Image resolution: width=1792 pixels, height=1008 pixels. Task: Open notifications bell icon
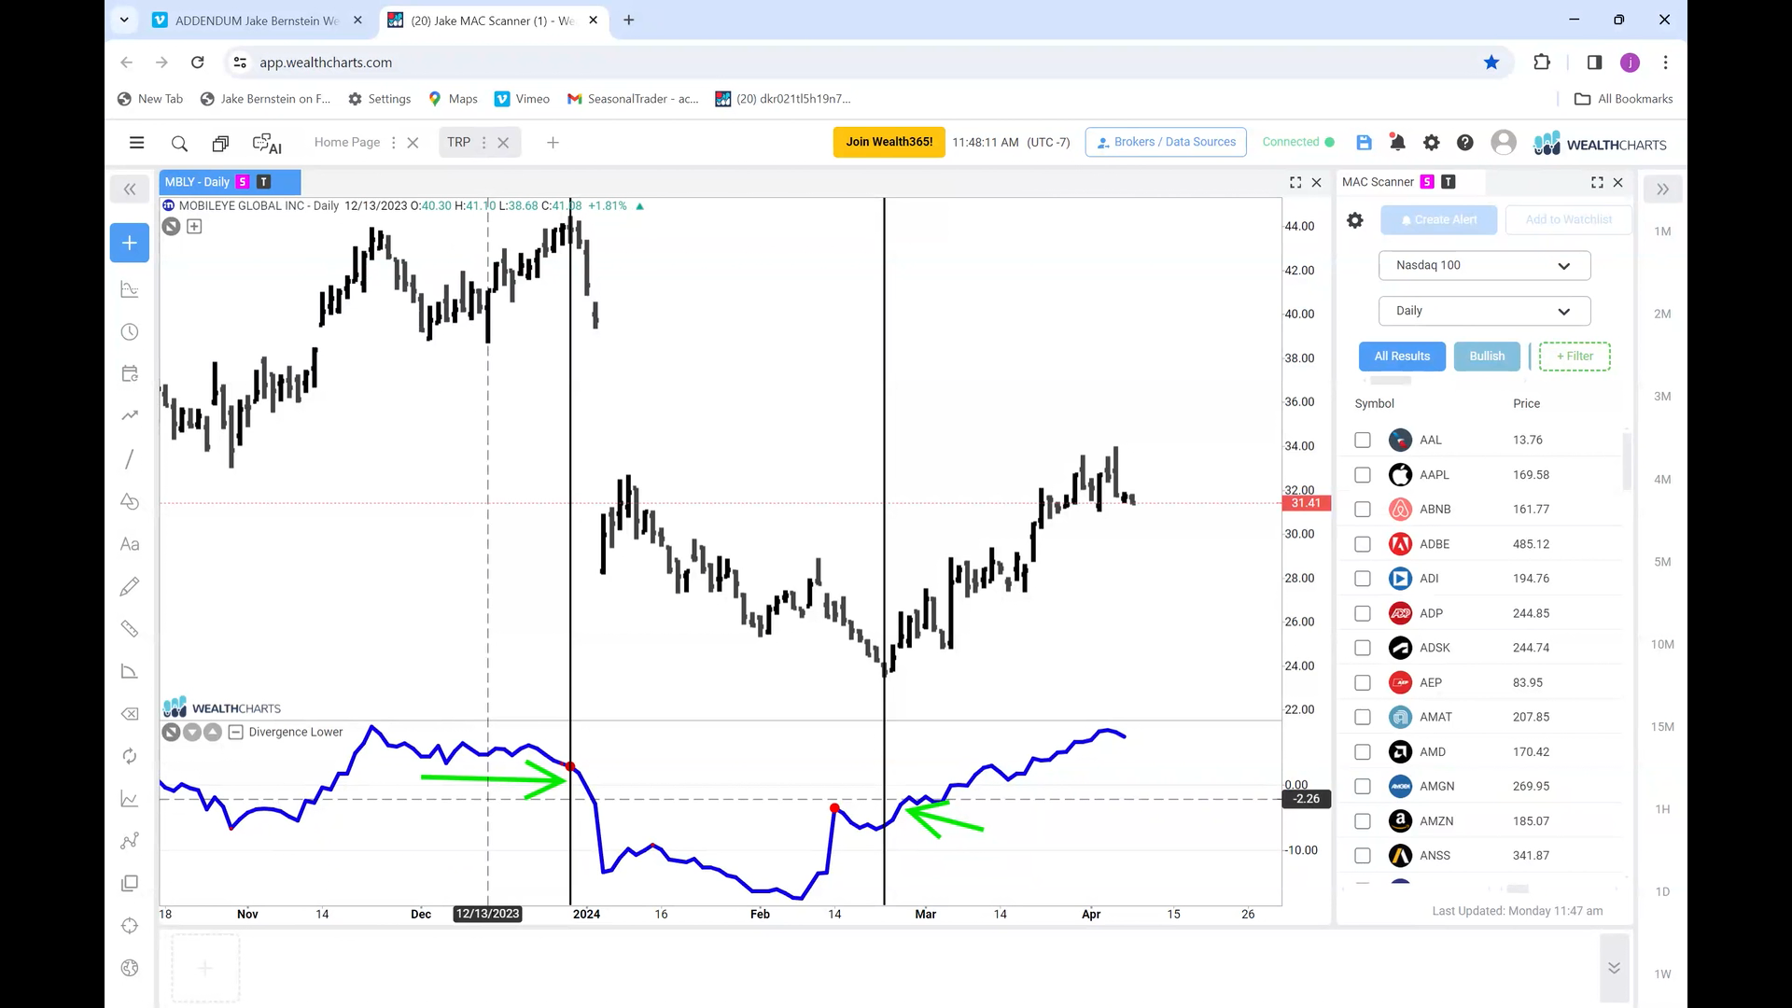click(1397, 142)
